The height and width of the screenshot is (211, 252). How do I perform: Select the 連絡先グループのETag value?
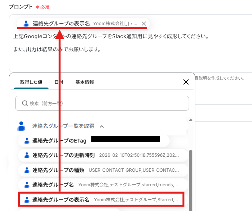[94, 141]
